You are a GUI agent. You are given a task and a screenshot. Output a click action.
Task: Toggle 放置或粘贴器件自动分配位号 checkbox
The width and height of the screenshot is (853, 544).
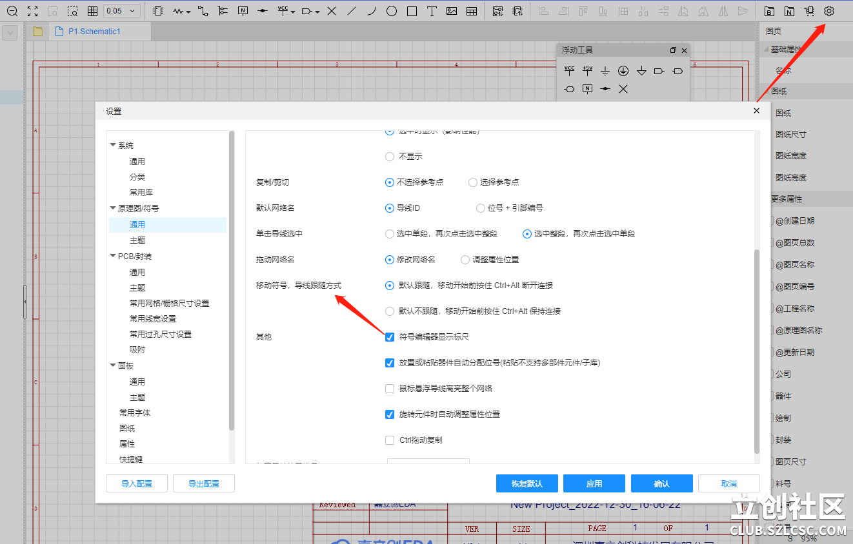point(390,363)
